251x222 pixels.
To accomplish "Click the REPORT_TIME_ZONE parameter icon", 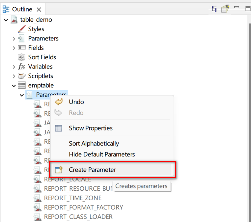I will (x=38, y=198).
